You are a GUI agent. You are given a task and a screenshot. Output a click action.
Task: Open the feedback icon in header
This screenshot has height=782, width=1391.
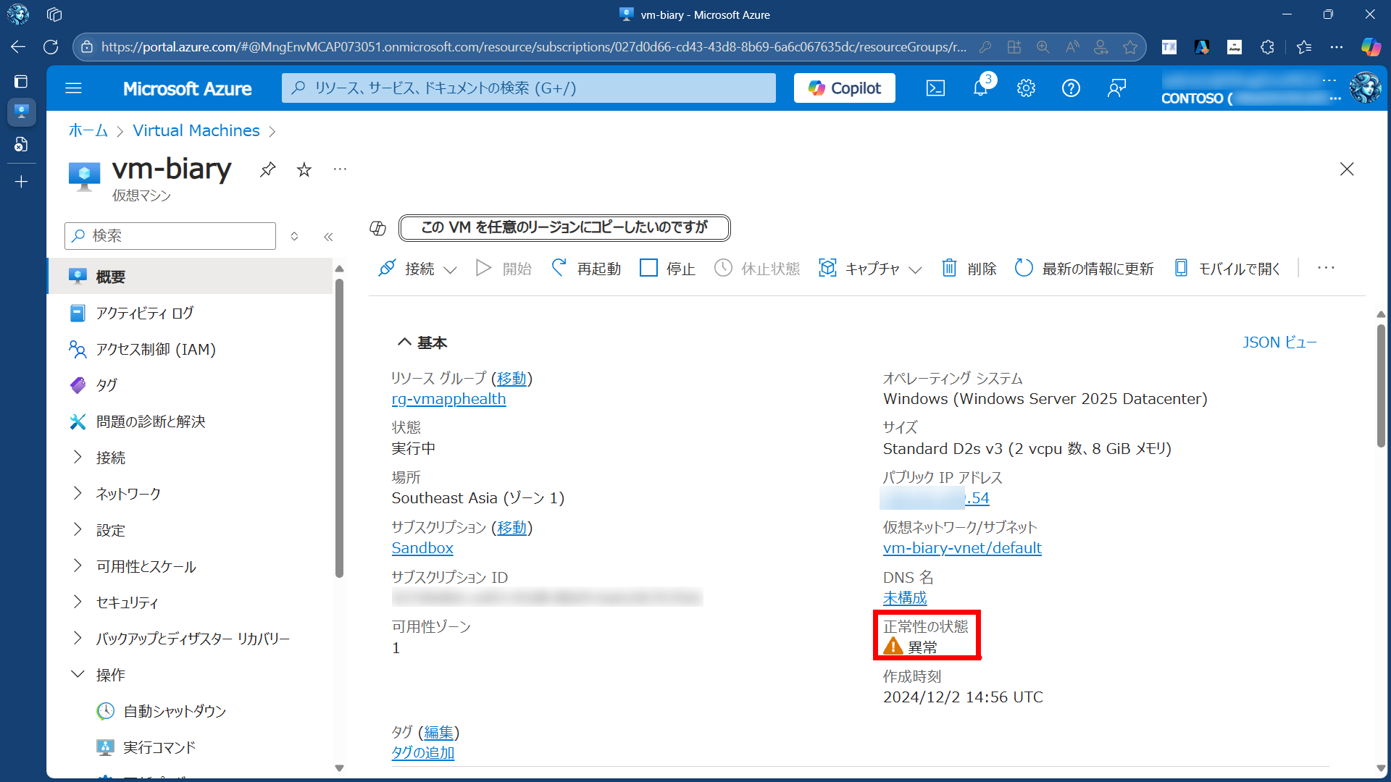coord(1116,88)
